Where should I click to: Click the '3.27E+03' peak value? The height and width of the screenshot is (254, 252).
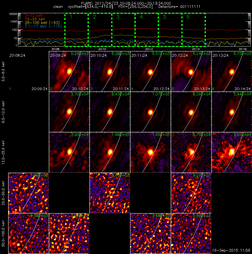(202, 175)
